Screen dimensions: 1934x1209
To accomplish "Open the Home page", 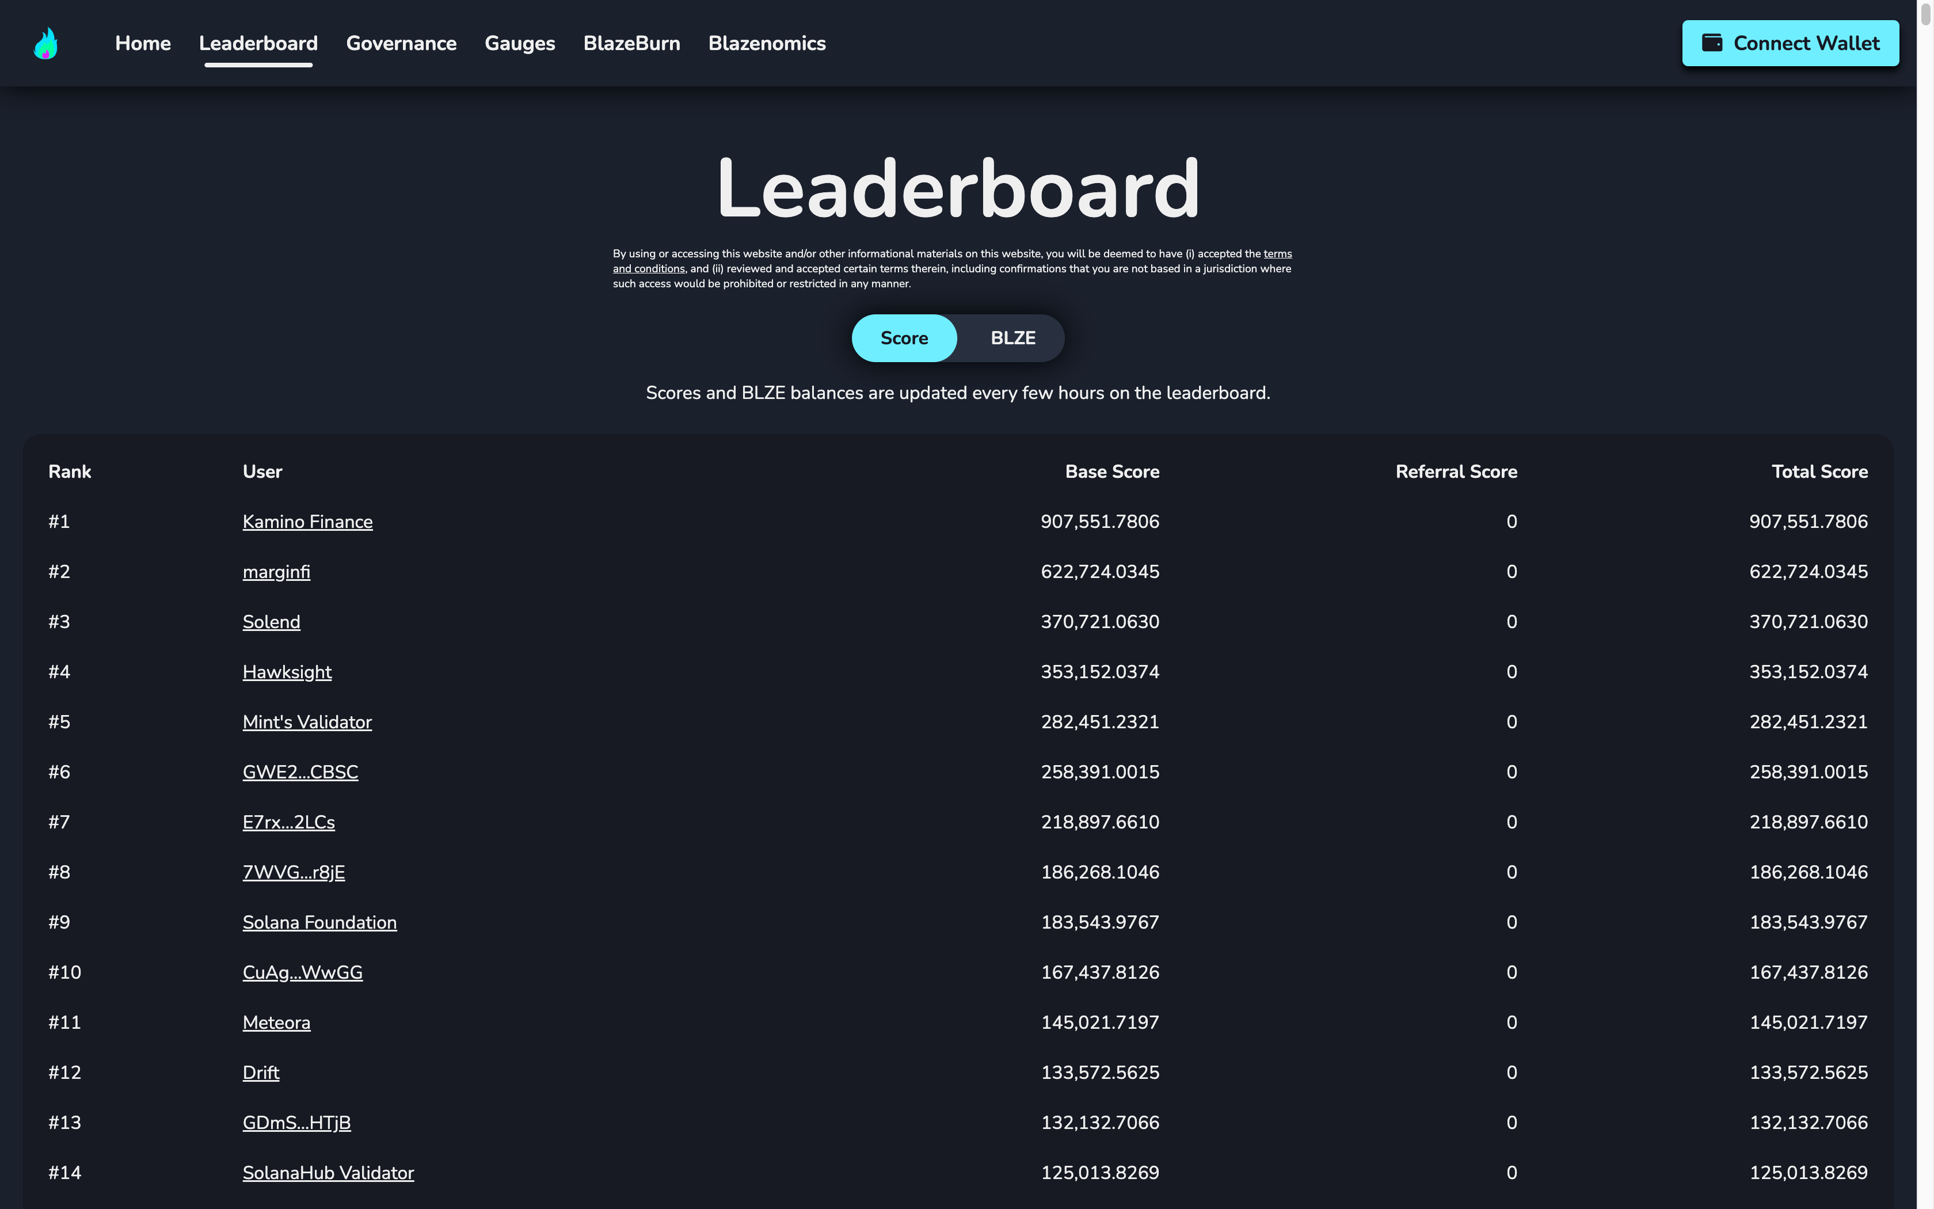I will coord(143,43).
